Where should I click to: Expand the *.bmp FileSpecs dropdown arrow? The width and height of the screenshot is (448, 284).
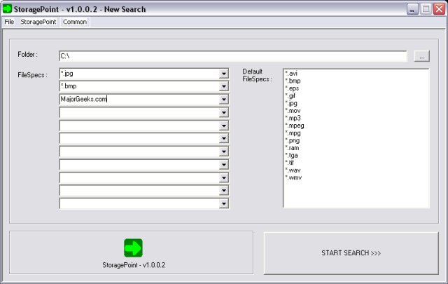(x=224, y=86)
